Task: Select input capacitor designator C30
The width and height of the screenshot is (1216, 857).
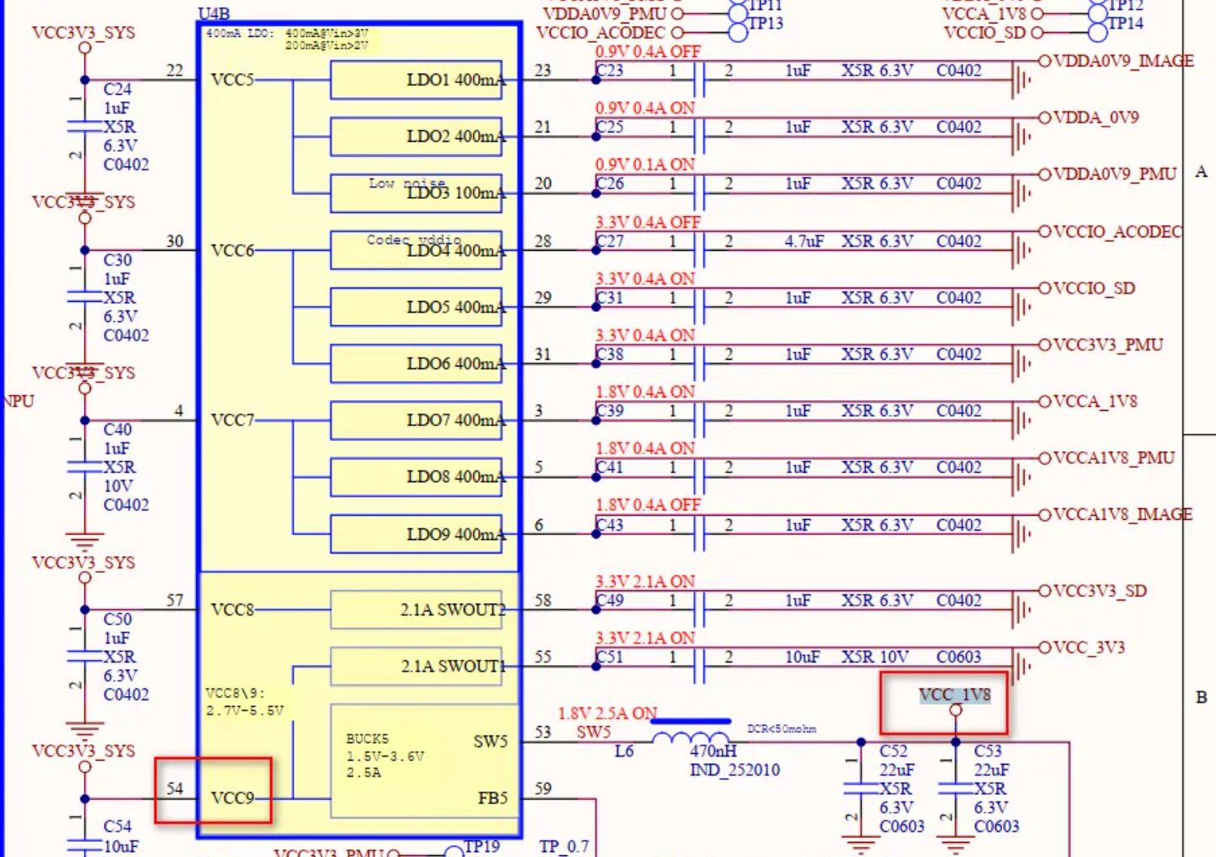Action: tap(117, 260)
